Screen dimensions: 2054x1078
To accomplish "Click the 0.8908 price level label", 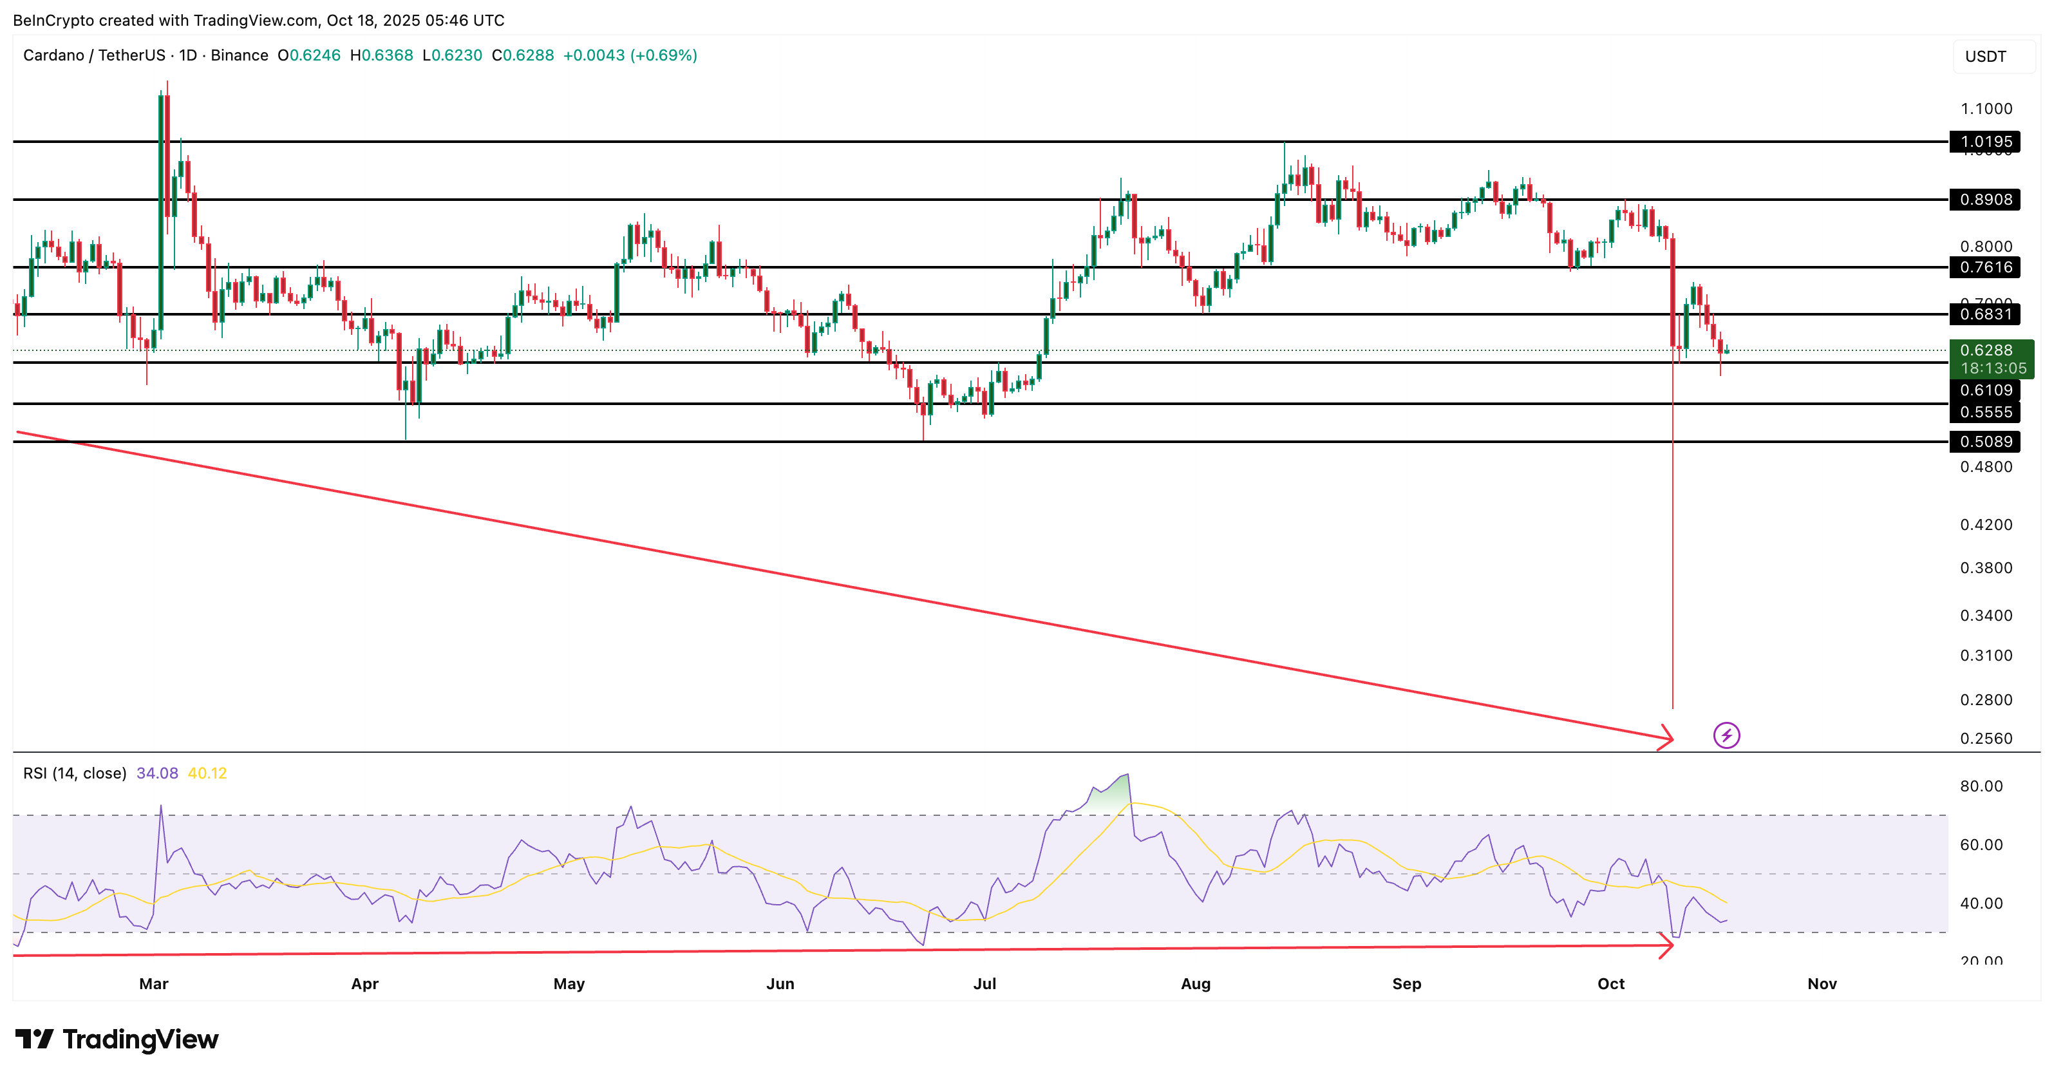I will (x=1988, y=198).
